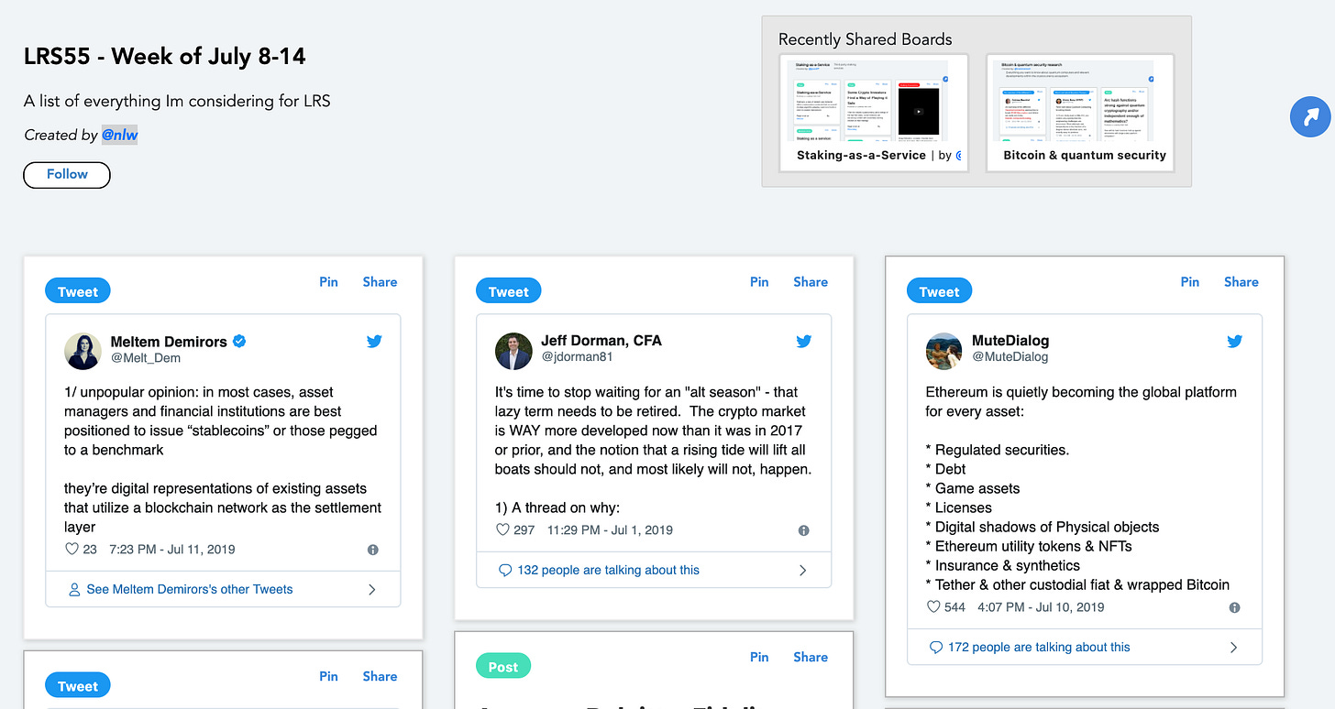The image size is (1335, 709).
Task: Click Twitter bird icon on MuteDialog tweet
Action: 1235,342
